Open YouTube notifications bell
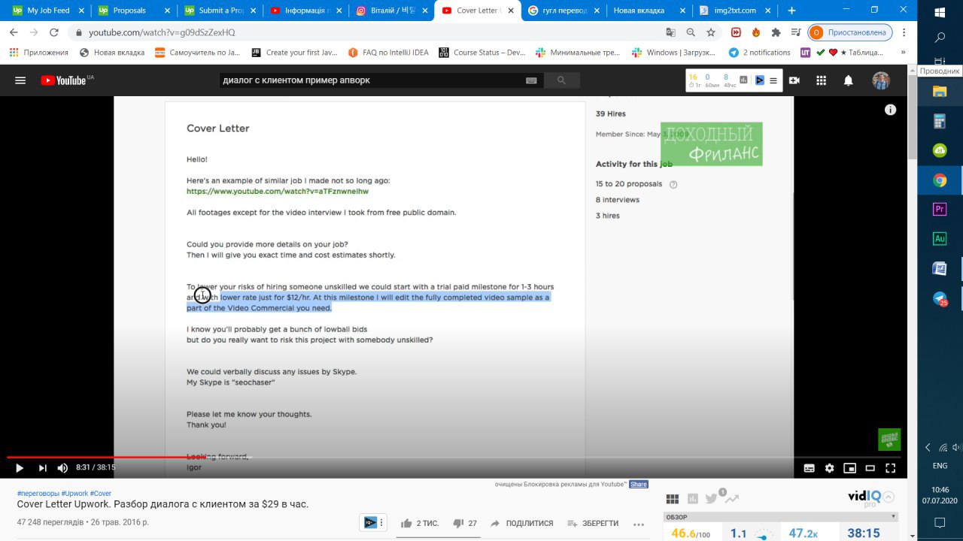 click(849, 80)
